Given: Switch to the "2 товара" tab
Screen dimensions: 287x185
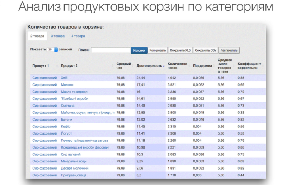Looking at the screenshot, I should tap(37, 36).
